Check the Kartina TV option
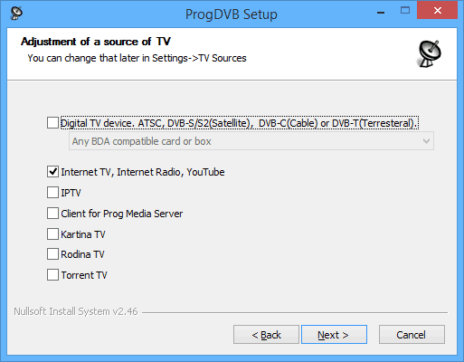Screen dimensions: 464x362 [x=52, y=234]
